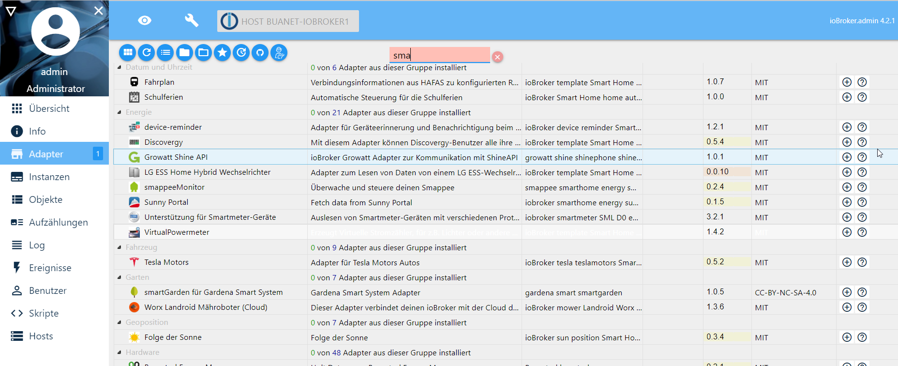Click the adapter filter field containing 'sma'

click(439, 55)
